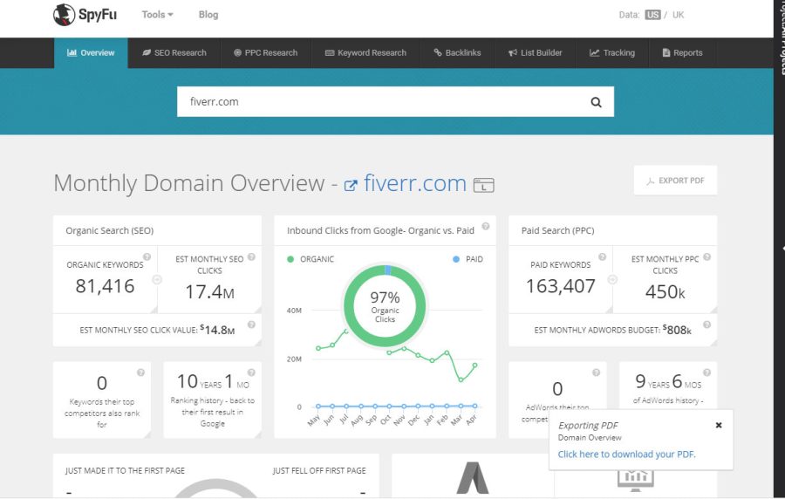785x499 pixels.
Task: Switch data to US
Action: [652, 15]
